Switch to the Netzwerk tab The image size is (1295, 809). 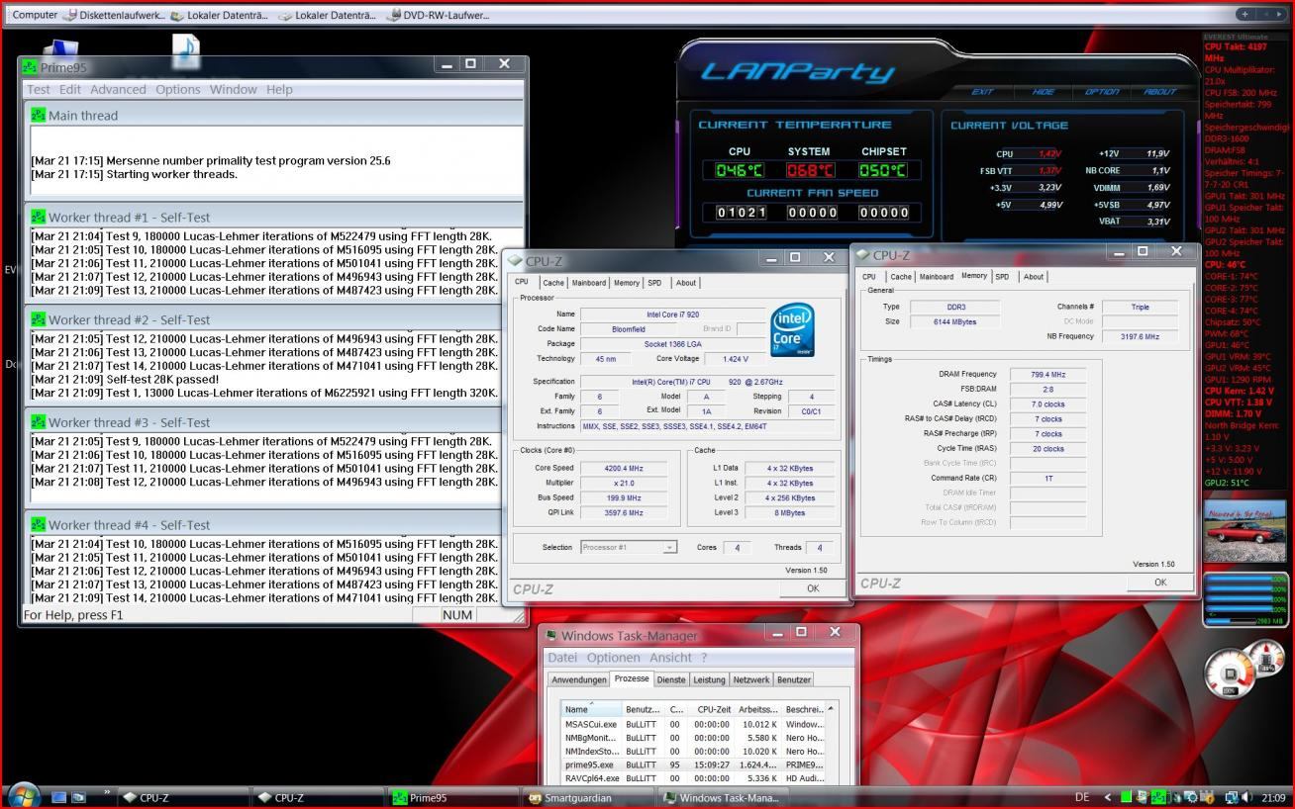(x=750, y=679)
